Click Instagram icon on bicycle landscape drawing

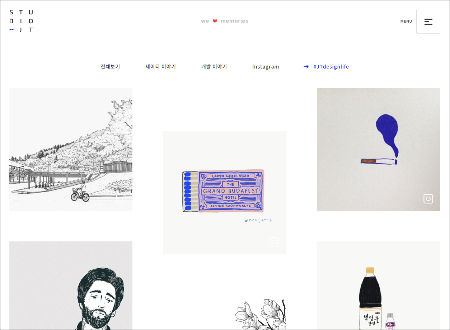pyautogui.click(x=121, y=199)
